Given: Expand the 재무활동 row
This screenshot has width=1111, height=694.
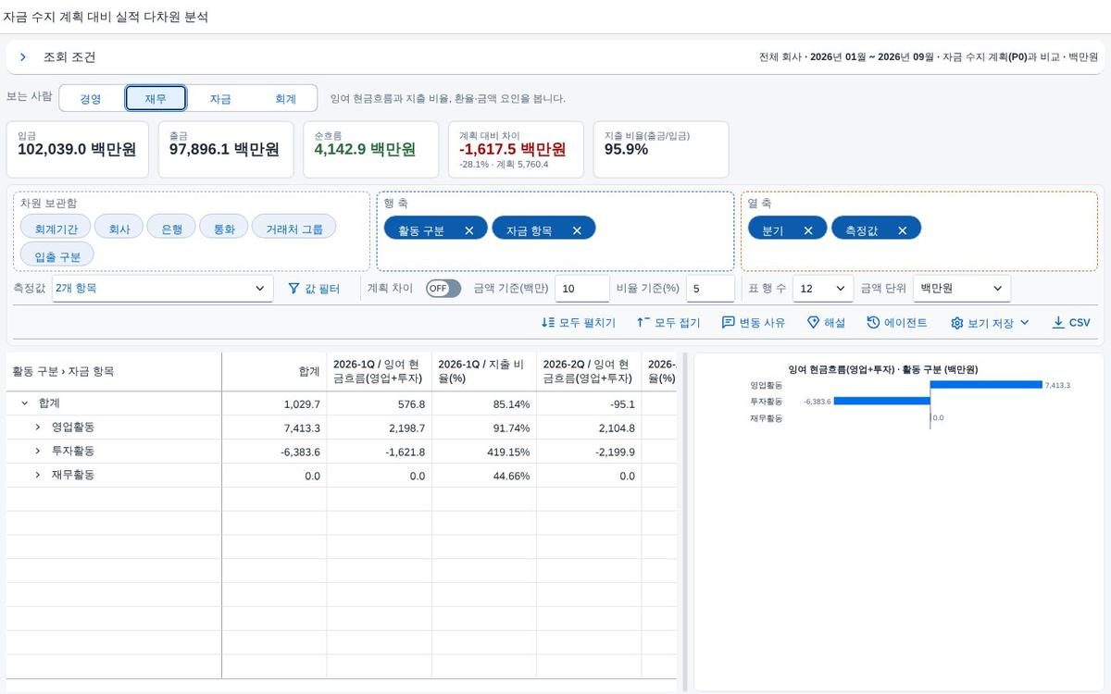Looking at the screenshot, I should 37,476.
